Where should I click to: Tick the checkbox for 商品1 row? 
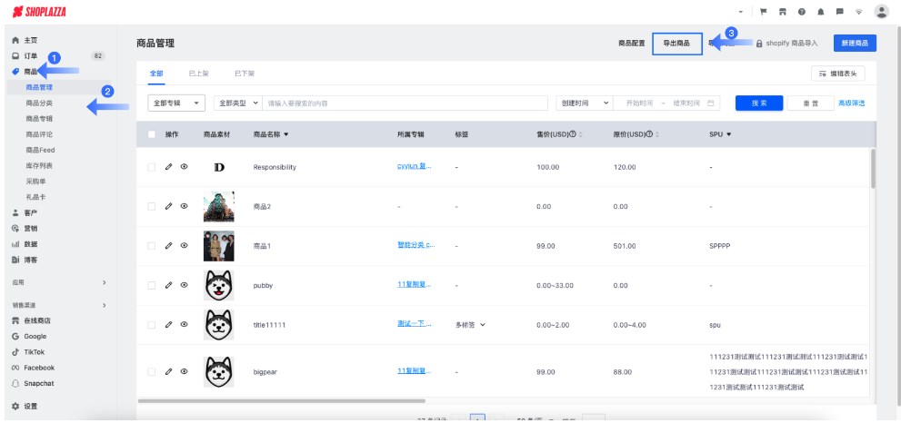[x=152, y=246]
